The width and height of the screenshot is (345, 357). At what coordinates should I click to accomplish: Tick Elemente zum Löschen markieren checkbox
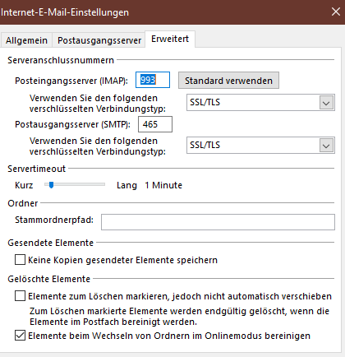[x=20, y=296]
